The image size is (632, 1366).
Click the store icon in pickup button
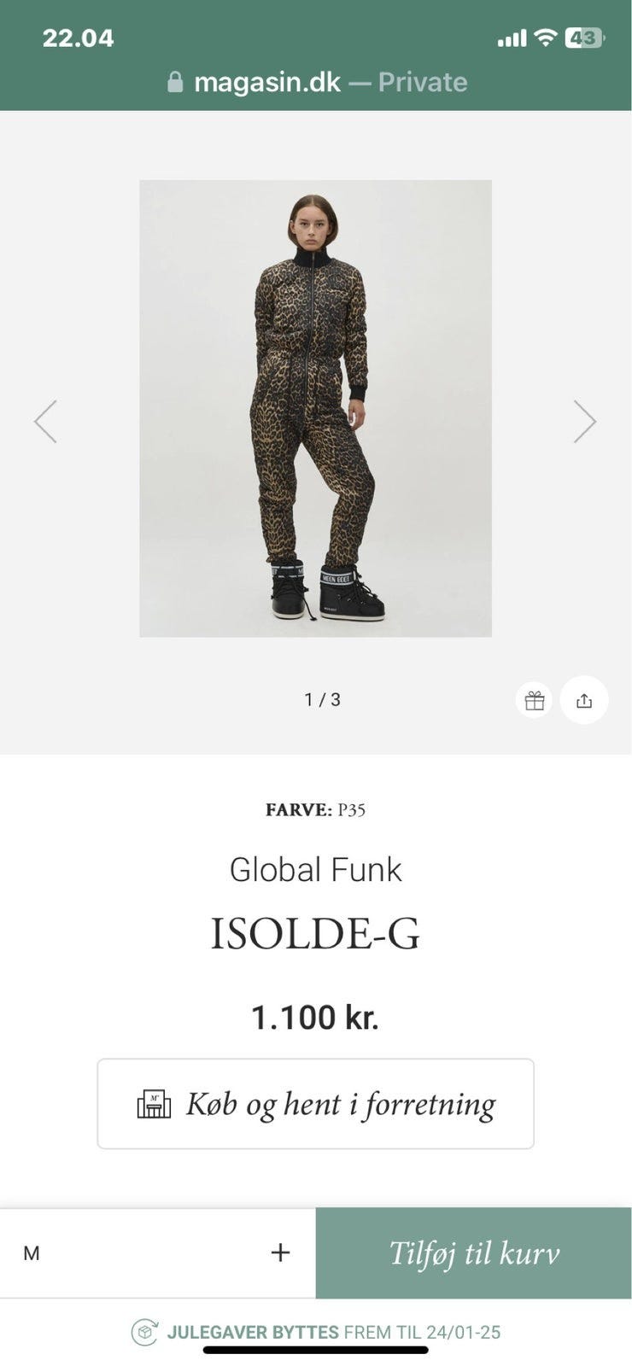[x=154, y=1104]
